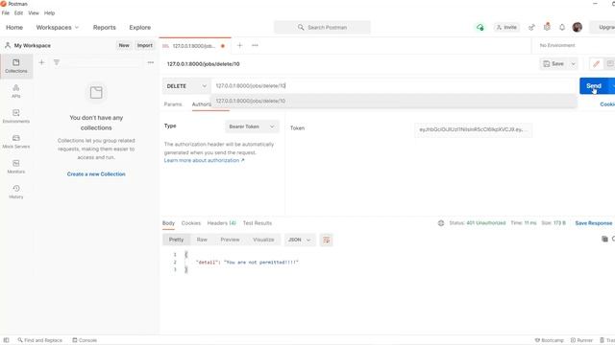Screen dimensions: 615x345
Task: Open the File menu
Action: pos(6,12)
